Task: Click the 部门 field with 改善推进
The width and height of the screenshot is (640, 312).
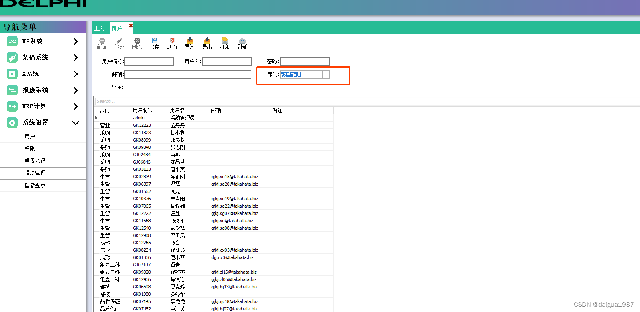Action: (301, 75)
